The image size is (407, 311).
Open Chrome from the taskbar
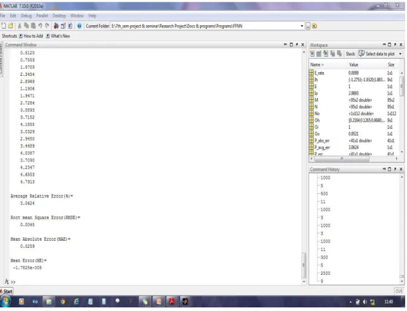(63, 301)
